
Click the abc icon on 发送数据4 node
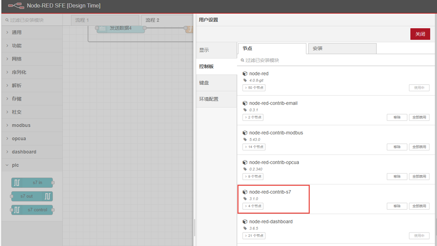click(x=102, y=28)
